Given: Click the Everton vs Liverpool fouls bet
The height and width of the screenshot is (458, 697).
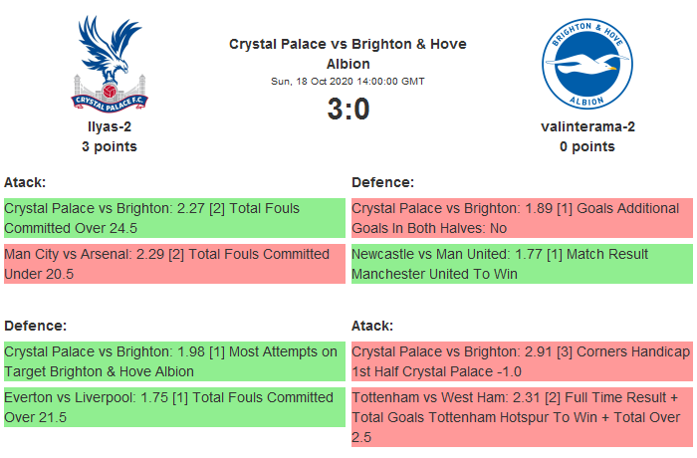Looking at the screenshot, I should (x=174, y=407).
